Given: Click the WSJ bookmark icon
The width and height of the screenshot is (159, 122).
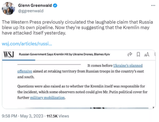Looking at the screenshot, I should (138, 54).
